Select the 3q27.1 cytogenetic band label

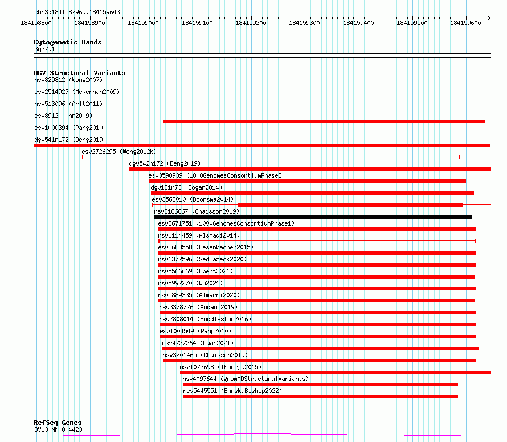point(44,49)
